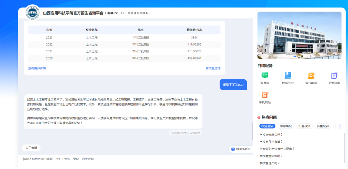Select the 新生报到 category tab
The height and width of the screenshot is (169, 348).
[322, 126]
